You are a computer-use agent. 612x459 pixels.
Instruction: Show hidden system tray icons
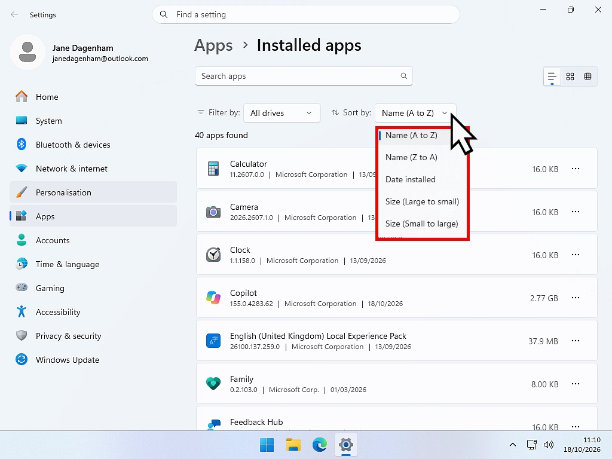[513, 445]
